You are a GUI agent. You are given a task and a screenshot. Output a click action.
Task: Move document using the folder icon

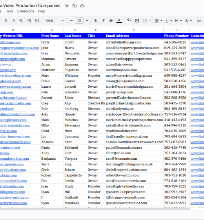[75, 6]
